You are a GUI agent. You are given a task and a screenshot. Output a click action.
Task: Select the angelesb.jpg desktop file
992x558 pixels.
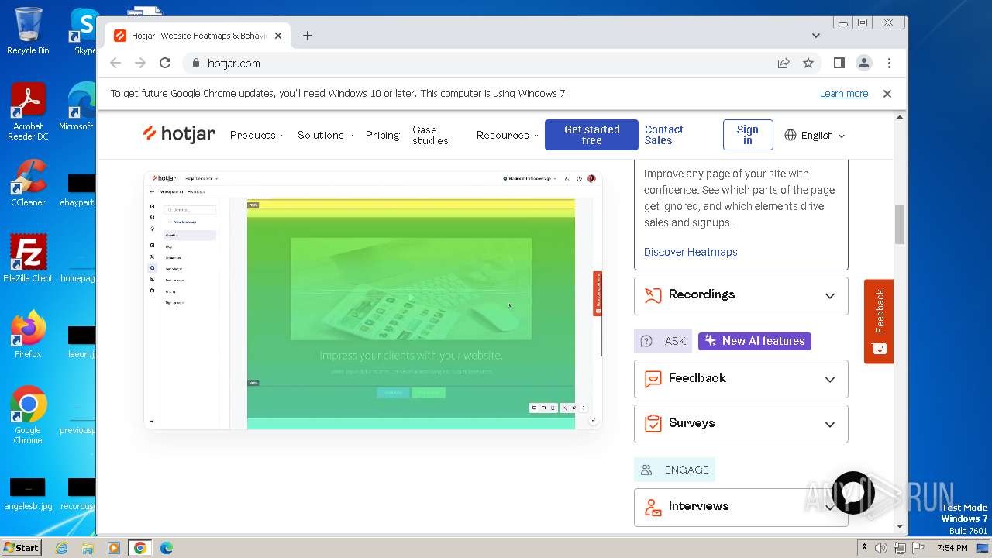point(28,494)
